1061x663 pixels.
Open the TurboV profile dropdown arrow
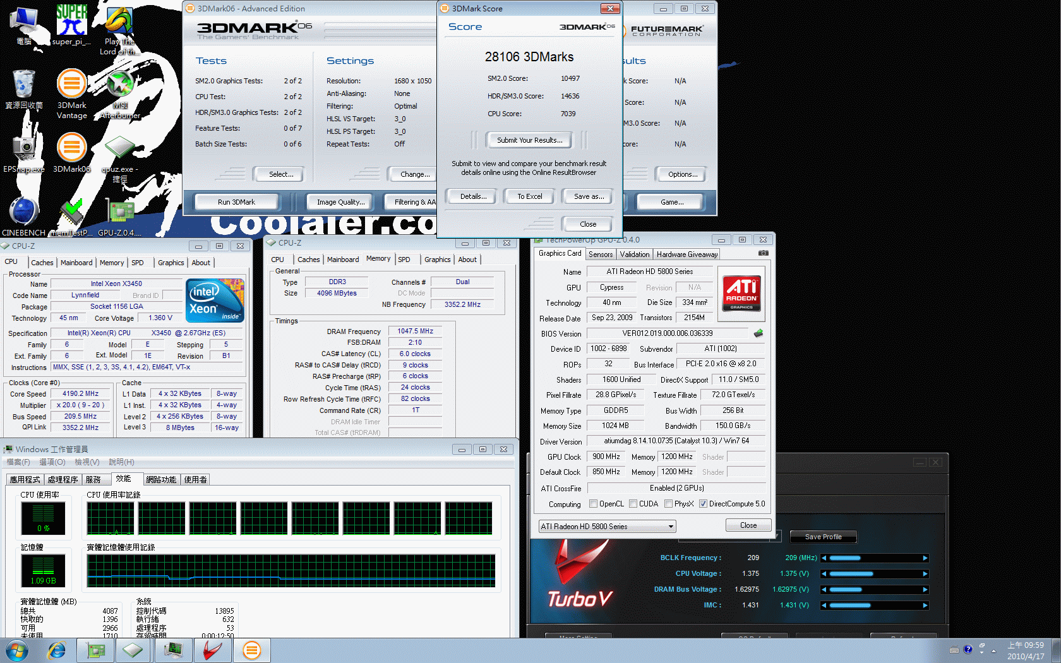[x=777, y=536]
